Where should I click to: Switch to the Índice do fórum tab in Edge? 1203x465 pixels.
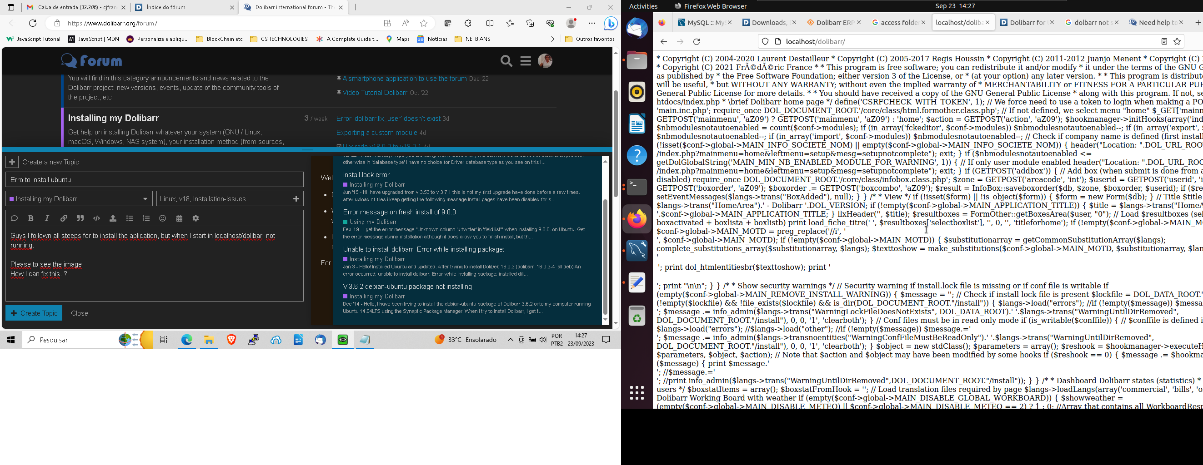pyautogui.click(x=185, y=7)
